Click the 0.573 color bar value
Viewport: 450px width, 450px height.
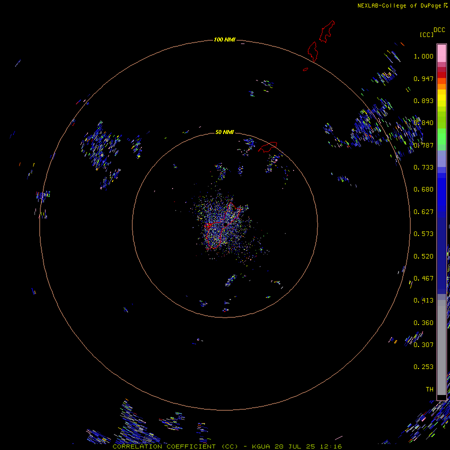(423, 234)
